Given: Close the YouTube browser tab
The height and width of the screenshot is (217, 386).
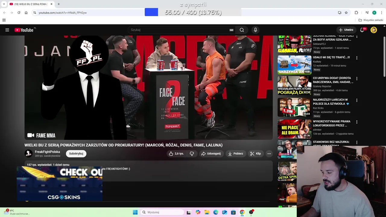Looking at the screenshot, I should pyautogui.click(x=52, y=4).
